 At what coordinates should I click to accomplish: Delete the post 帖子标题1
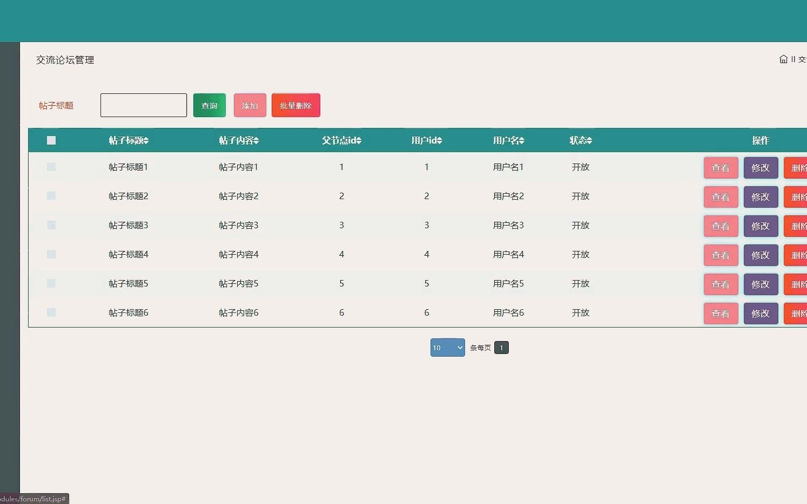pos(796,168)
